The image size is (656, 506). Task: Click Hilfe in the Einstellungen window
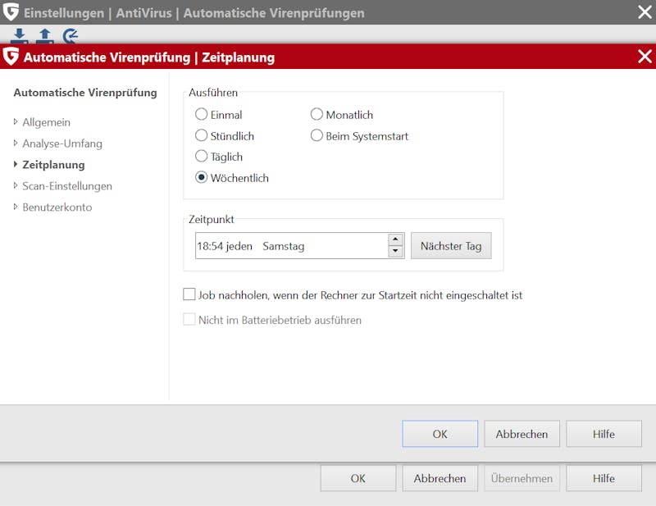click(x=604, y=478)
